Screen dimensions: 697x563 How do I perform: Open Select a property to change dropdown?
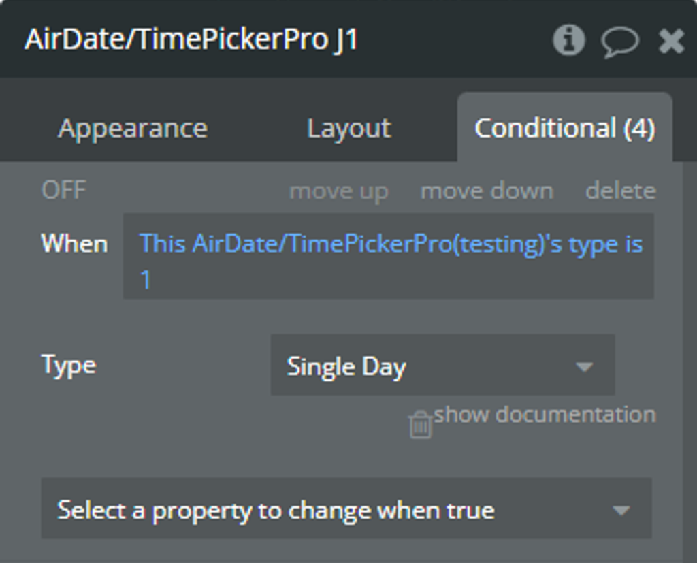[346, 509]
